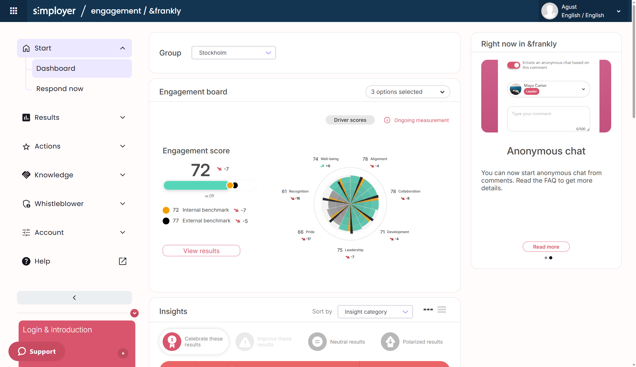Select the Celebrate these results tab
The width and height of the screenshot is (636, 367).
click(x=194, y=342)
